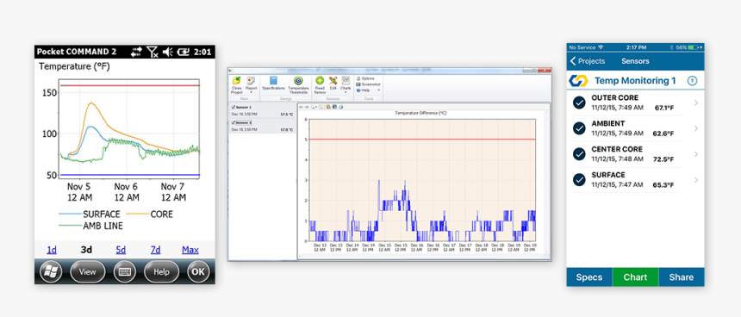Uncheck the OUTER CORE sensor checkmark
The image size is (741, 317).
(x=579, y=103)
